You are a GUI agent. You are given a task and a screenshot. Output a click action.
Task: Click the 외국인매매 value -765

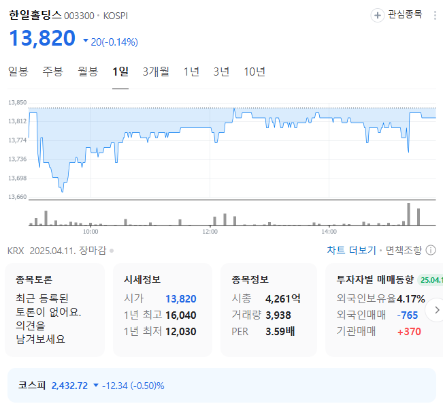[408, 315]
